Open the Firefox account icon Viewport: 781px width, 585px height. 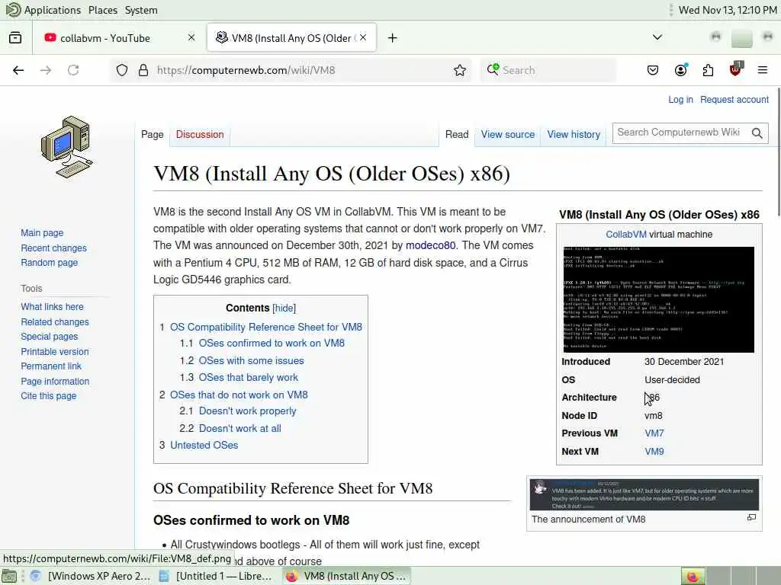[x=681, y=69]
